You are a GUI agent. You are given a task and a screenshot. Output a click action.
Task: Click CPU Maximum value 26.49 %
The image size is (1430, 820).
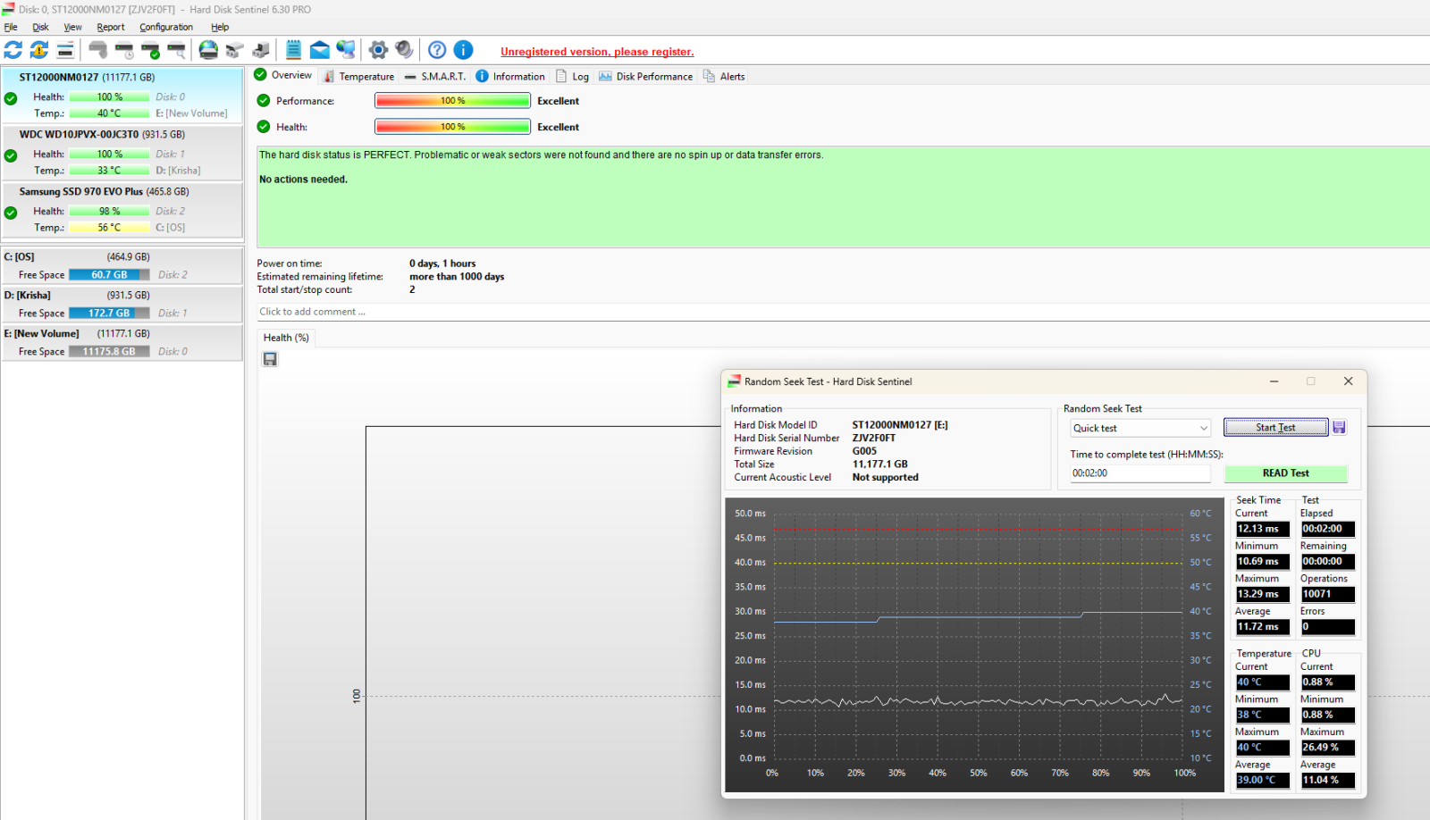click(x=1328, y=748)
